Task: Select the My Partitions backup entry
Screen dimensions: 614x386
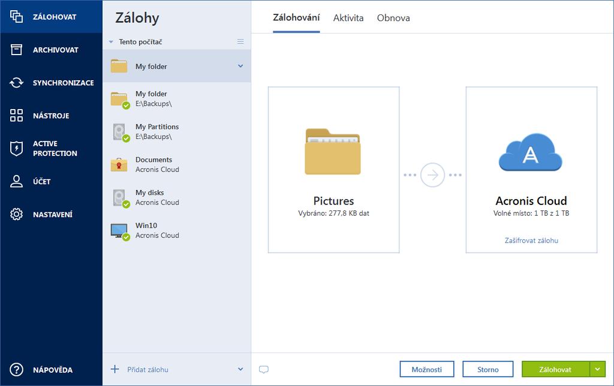Action: tap(177, 132)
